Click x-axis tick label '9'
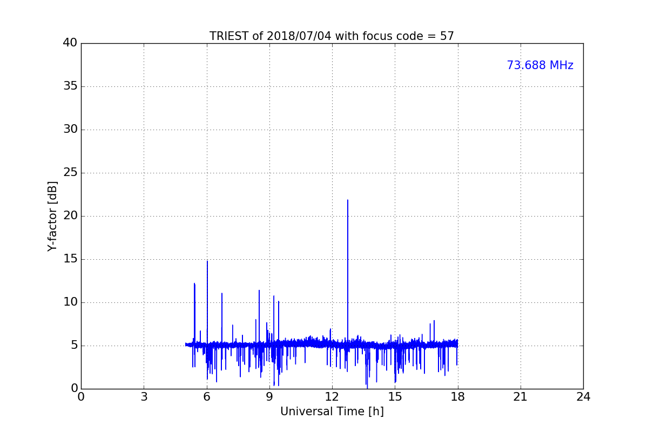This screenshot has width=648, height=432. pyautogui.click(x=269, y=397)
